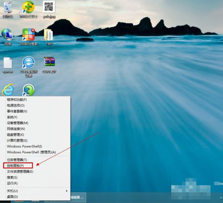Image resolution: width=223 pixels, height=203 pixels.
Task: Open 设备管理器(M) from the menu
Action: [x=17, y=123]
